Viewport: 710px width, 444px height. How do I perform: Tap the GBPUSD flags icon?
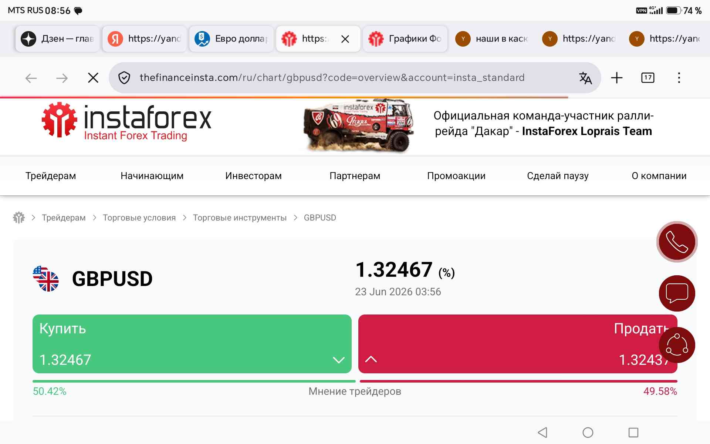(x=46, y=279)
